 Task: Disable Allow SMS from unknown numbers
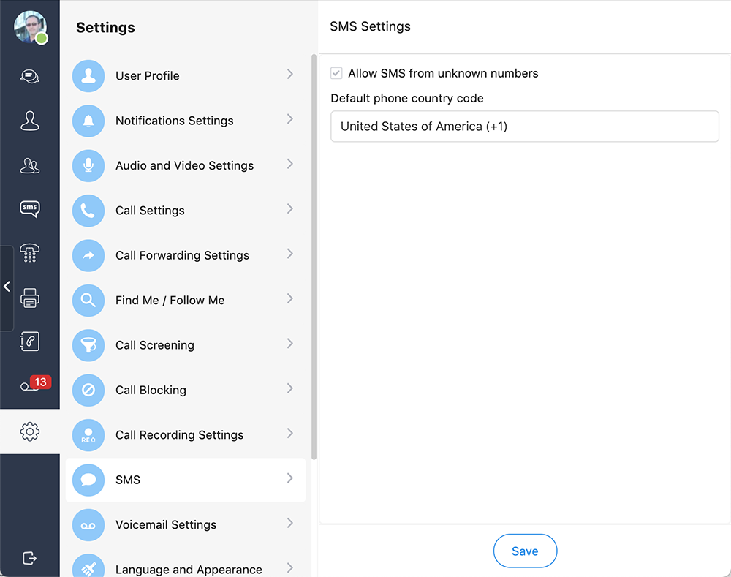336,73
